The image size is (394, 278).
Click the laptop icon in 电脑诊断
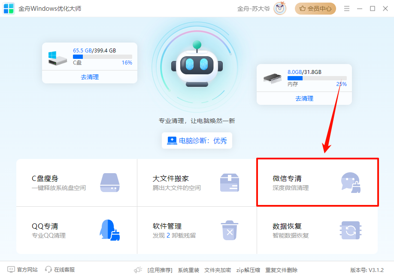pyautogui.click(x=172, y=141)
